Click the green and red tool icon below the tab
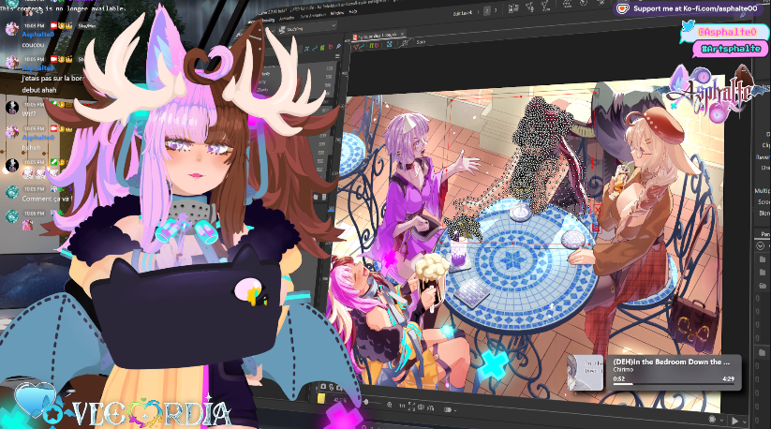Screen dimensions: 771x429 [x=373, y=45]
